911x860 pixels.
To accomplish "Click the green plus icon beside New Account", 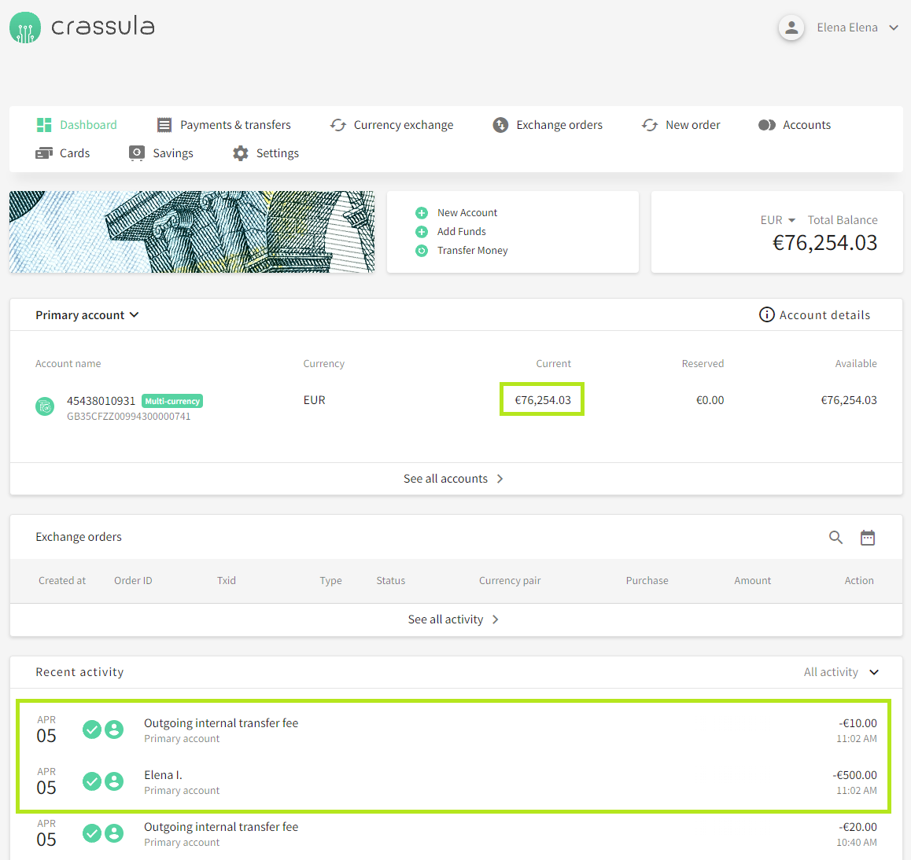I will (x=422, y=213).
